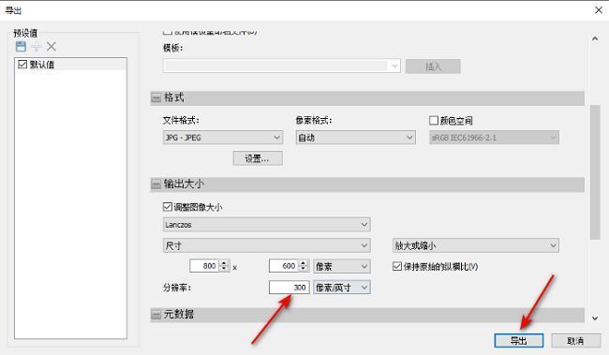Screen dimensions: 609x355
Task: Save the current preset with disk icon
Action: 21,47
